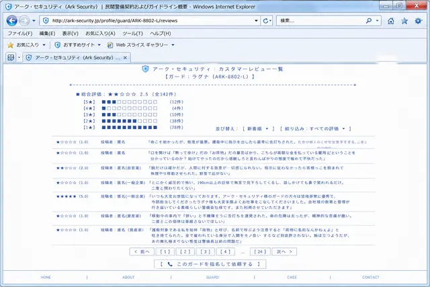Click the tab's shield favicon
430x287 pixels.
click(x=29, y=58)
